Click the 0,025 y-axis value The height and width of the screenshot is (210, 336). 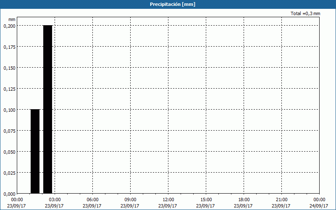click(9, 173)
